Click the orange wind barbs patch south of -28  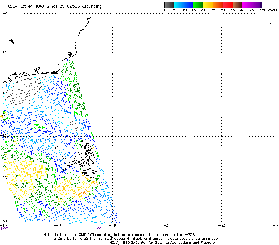[84, 192]
